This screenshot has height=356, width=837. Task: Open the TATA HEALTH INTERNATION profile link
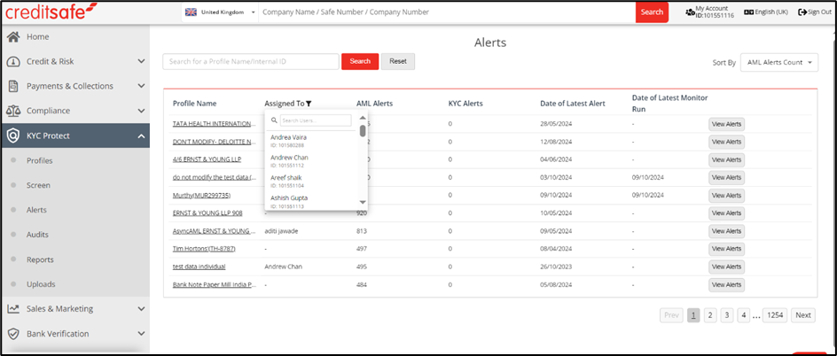[x=215, y=124]
